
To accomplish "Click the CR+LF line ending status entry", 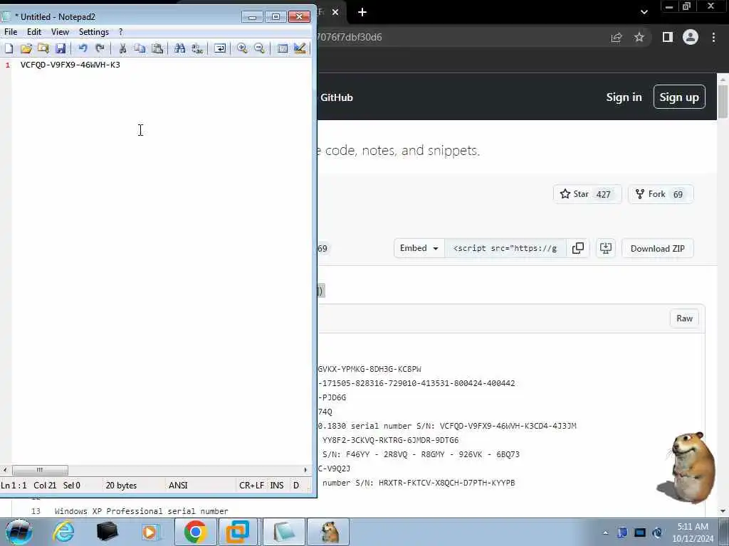I will click(x=251, y=485).
